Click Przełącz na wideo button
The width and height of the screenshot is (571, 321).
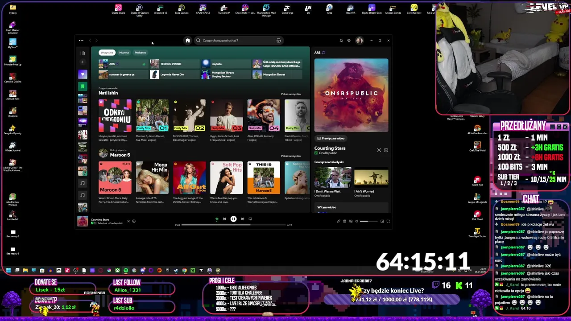tap(331, 138)
